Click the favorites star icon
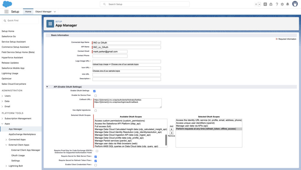Screen dimensions: 301x170 tap(256, 4)
